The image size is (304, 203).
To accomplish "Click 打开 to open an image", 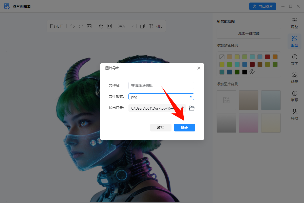I will (56, 26).
